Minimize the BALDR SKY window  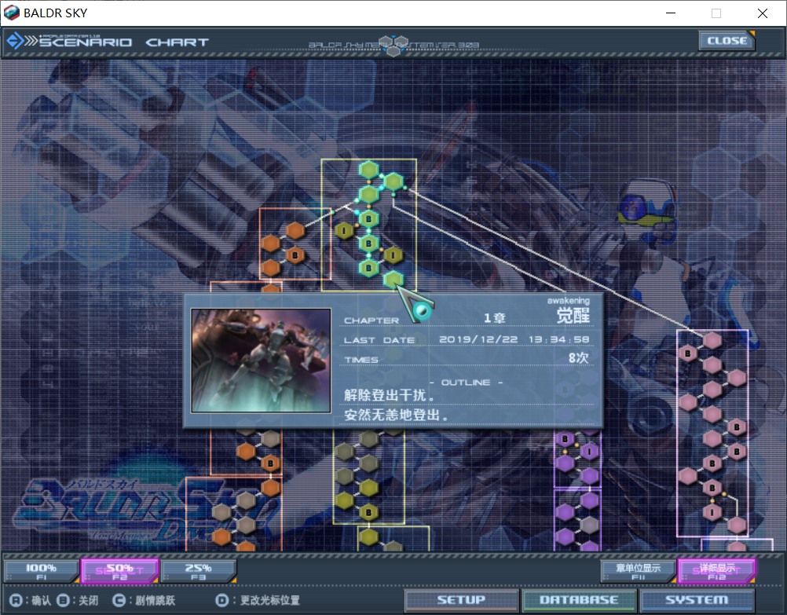click(671, 13)
